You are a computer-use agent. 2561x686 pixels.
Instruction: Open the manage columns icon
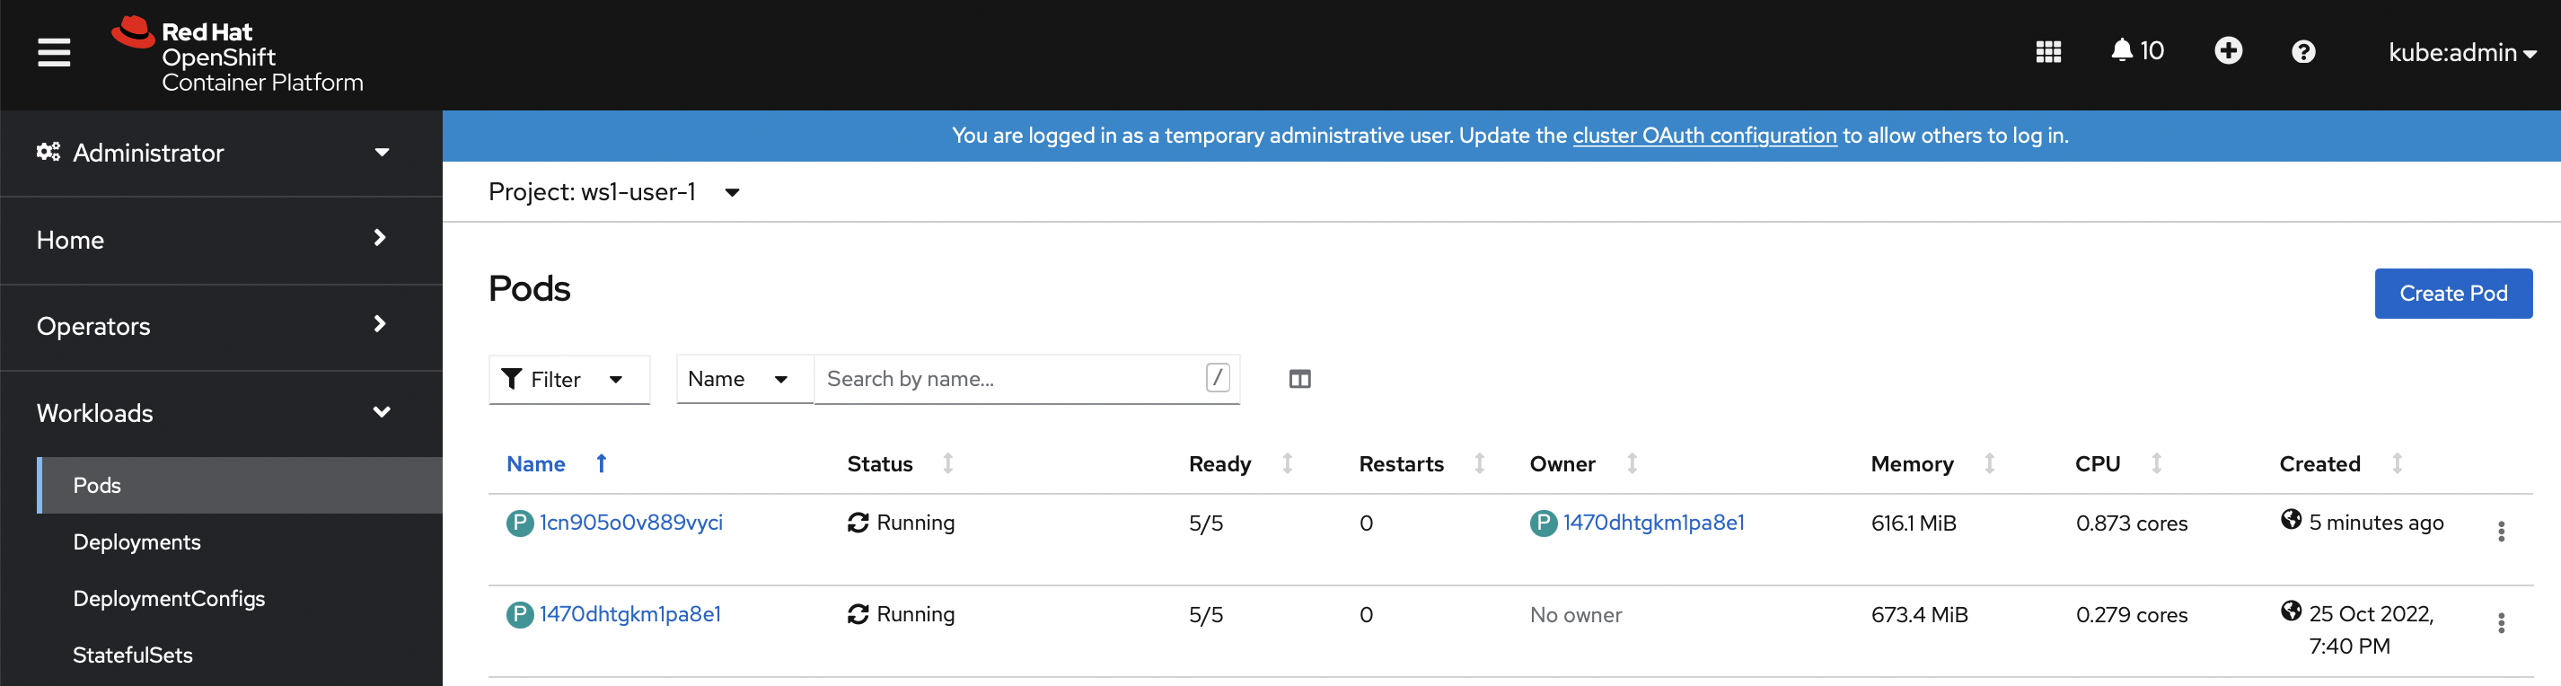tap(1299, 379)
